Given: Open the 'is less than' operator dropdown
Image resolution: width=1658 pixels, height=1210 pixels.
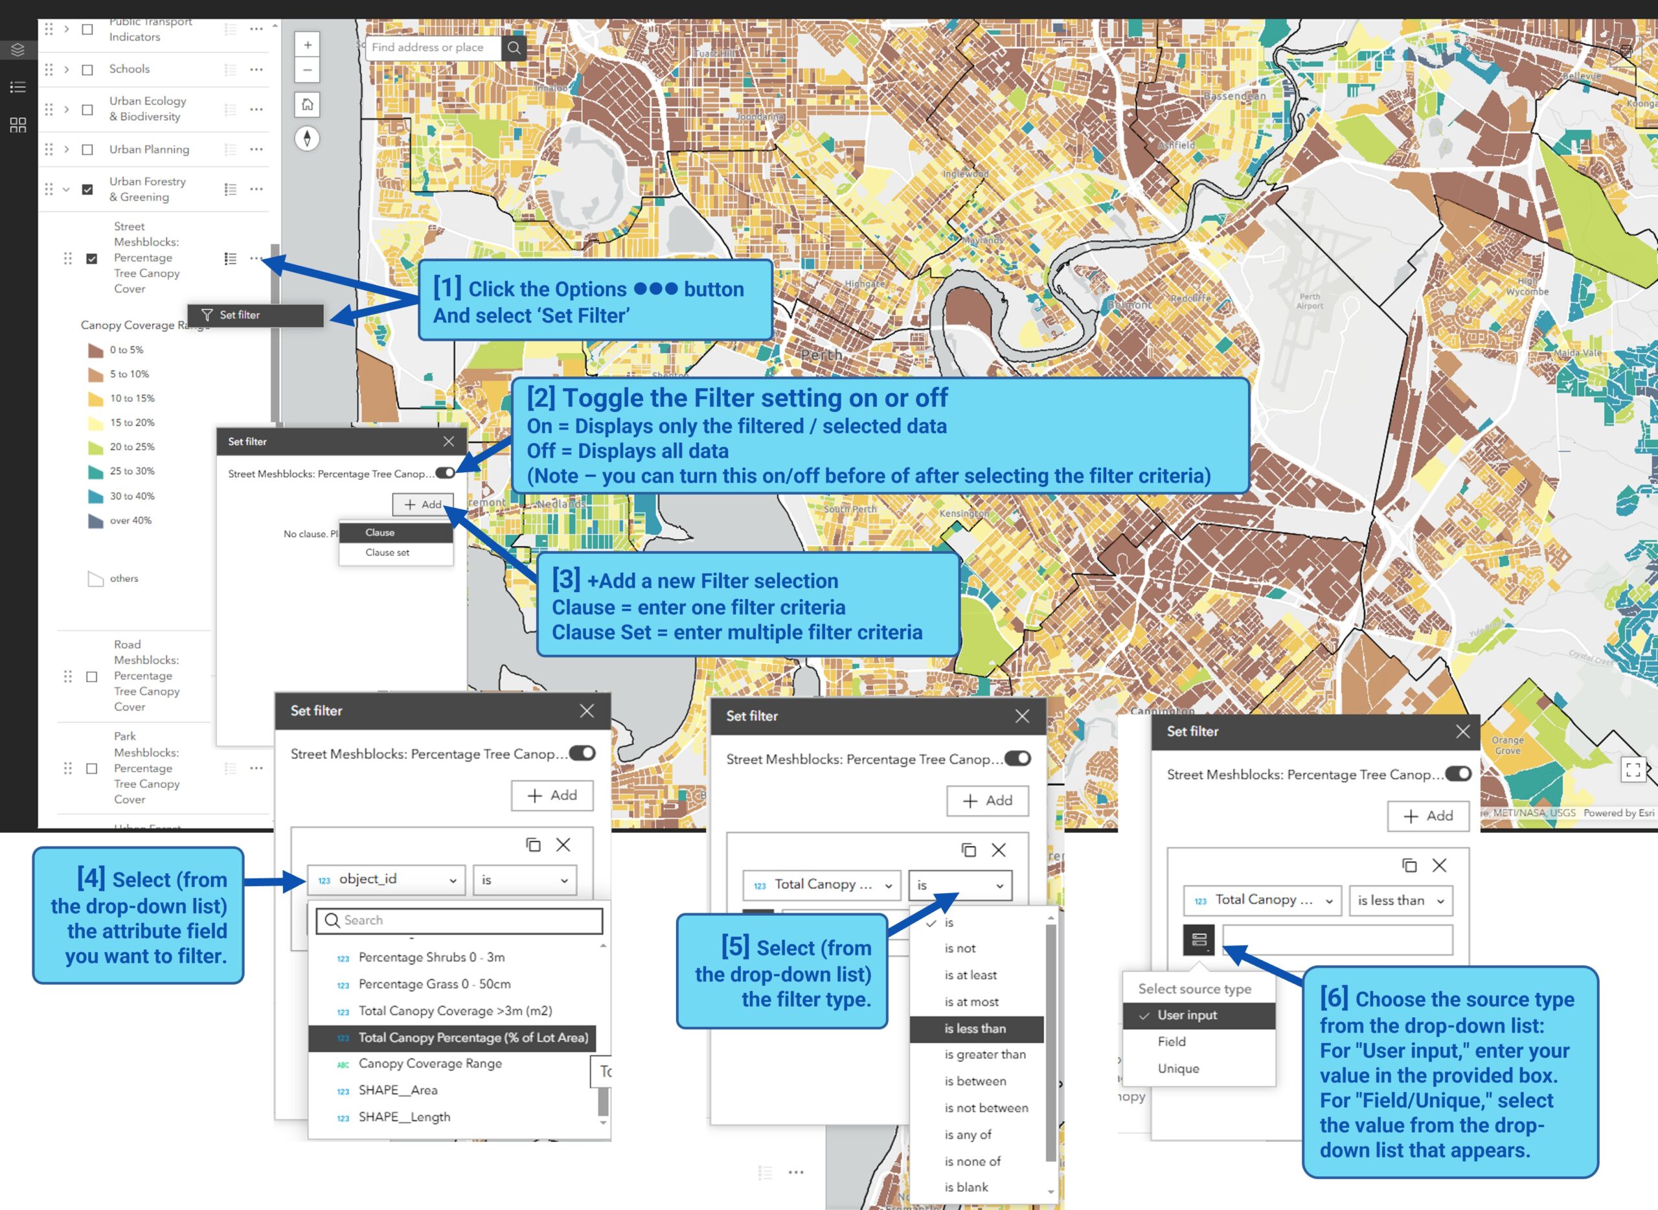Looking at the screenshot, I should pos(1400,900).
